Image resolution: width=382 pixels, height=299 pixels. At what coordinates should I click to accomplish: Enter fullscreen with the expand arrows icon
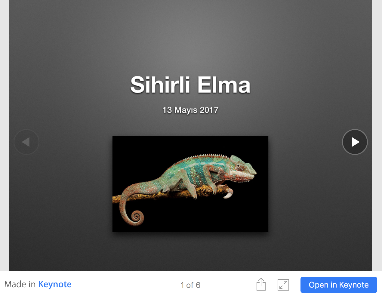point(283,285)
